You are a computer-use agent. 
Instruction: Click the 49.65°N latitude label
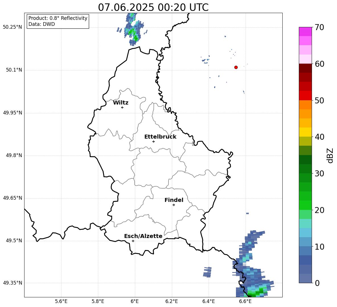[x=13, y=198]
